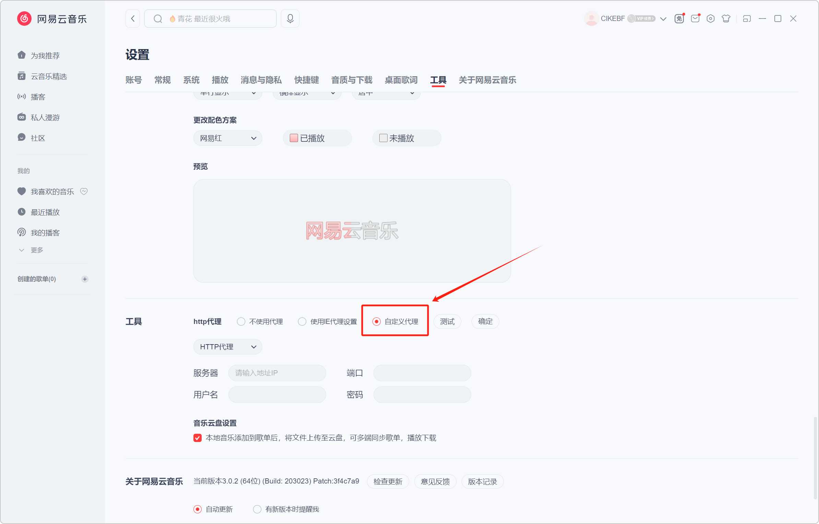Click the NetEase Cloud Music logo
This screenshot has width=819, height=524.
pyautogui.click(x=52, y=19)
